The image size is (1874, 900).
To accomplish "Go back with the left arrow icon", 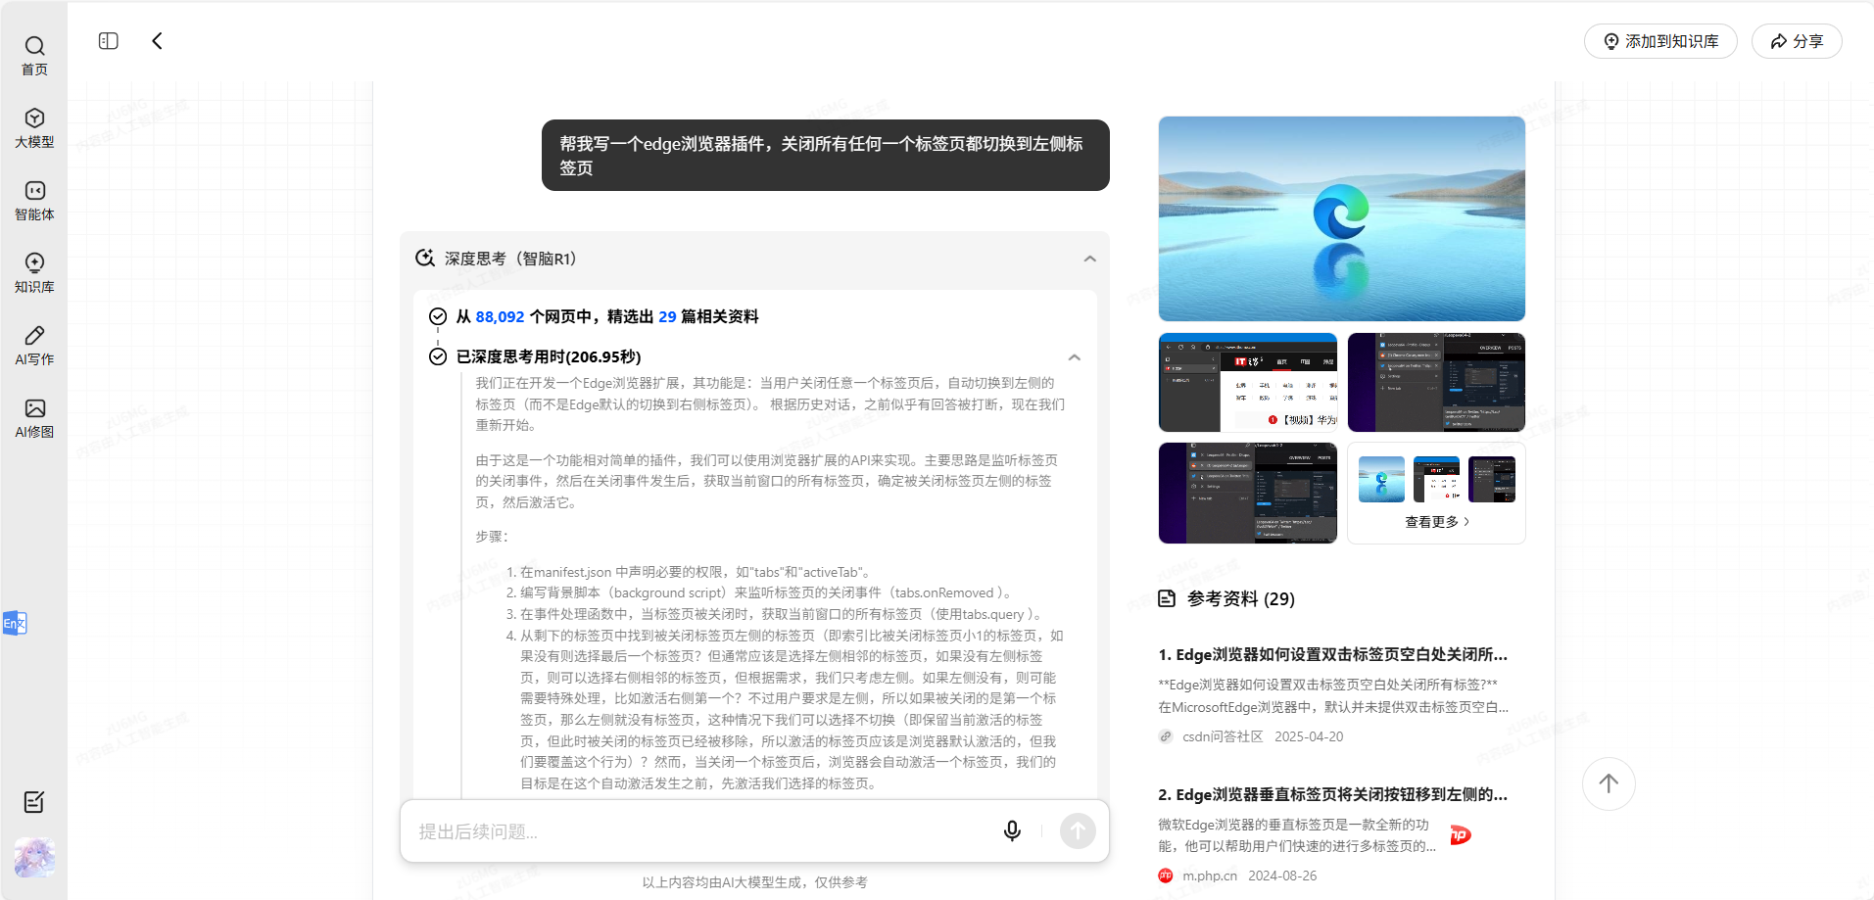I will 157,41.
